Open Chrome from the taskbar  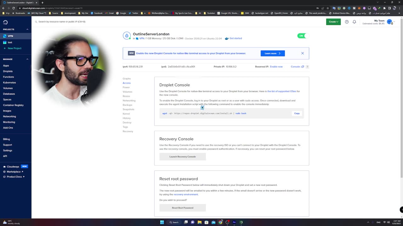pos(220,222)
